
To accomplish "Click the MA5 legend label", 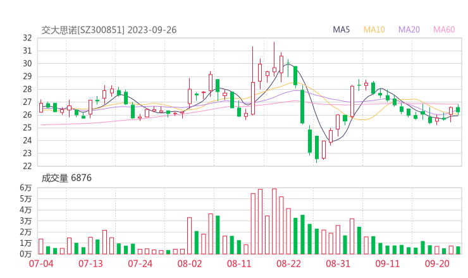I will click(341, 30).
